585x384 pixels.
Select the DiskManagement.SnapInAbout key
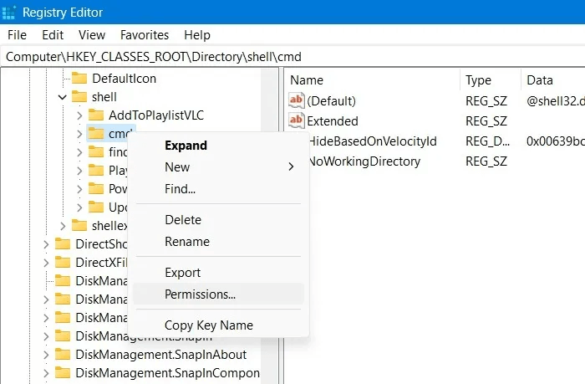tap(160, 354)
